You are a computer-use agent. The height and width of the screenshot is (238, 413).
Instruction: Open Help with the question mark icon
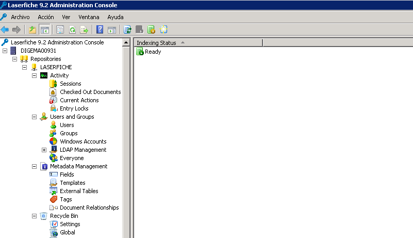[100, 29]
